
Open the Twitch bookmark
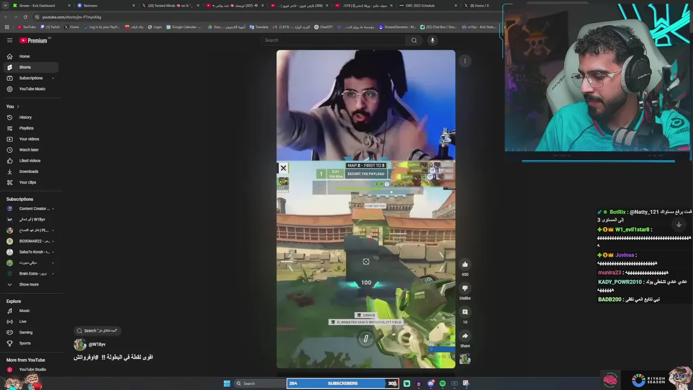coord(50,27)
